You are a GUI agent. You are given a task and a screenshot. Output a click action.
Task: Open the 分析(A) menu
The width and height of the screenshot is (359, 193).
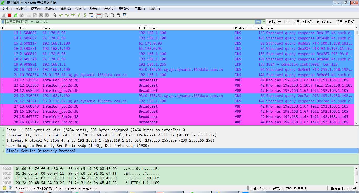(80, 9)
